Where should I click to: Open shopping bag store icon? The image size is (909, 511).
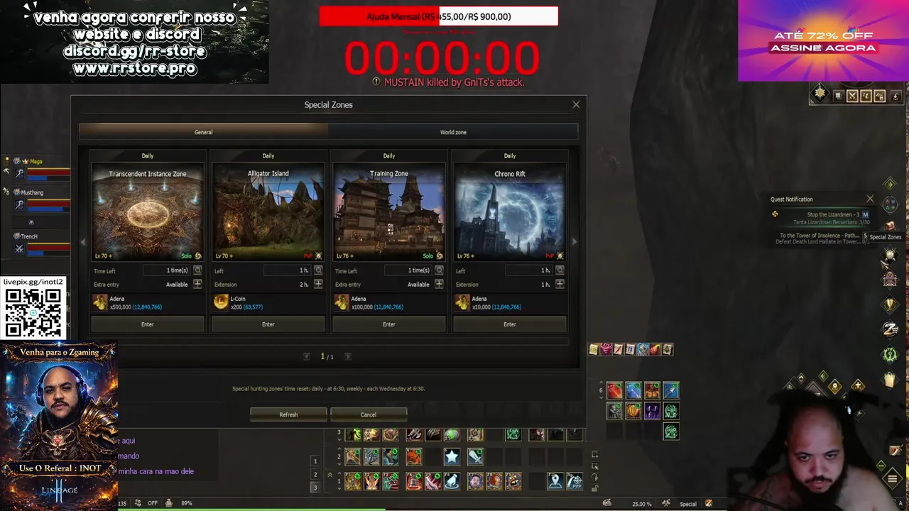click(890, 380)
